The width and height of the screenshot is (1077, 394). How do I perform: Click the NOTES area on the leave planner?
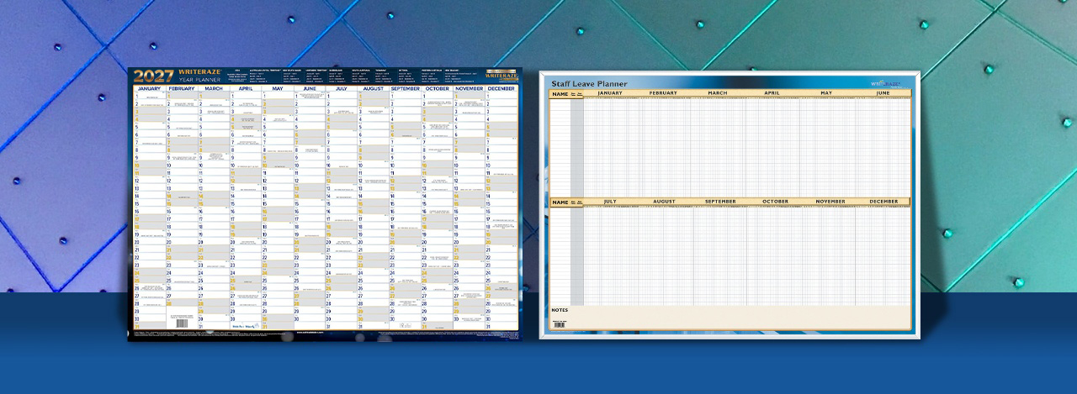click(730, 318)
